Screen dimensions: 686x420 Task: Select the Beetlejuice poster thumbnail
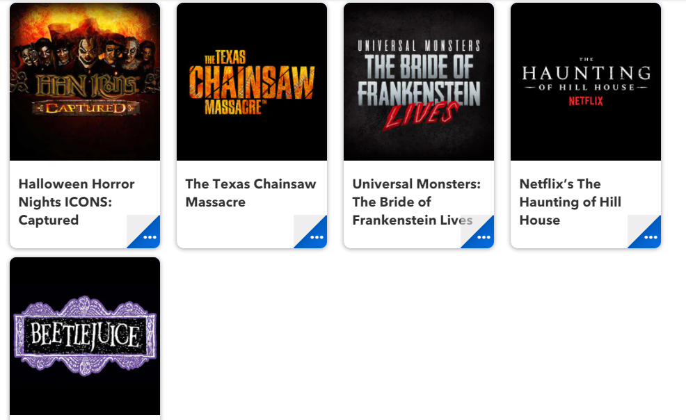85,336
